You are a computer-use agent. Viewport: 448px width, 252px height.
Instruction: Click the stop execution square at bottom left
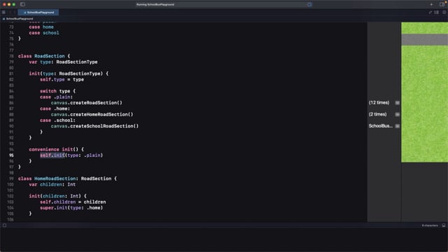click(4, 225)
